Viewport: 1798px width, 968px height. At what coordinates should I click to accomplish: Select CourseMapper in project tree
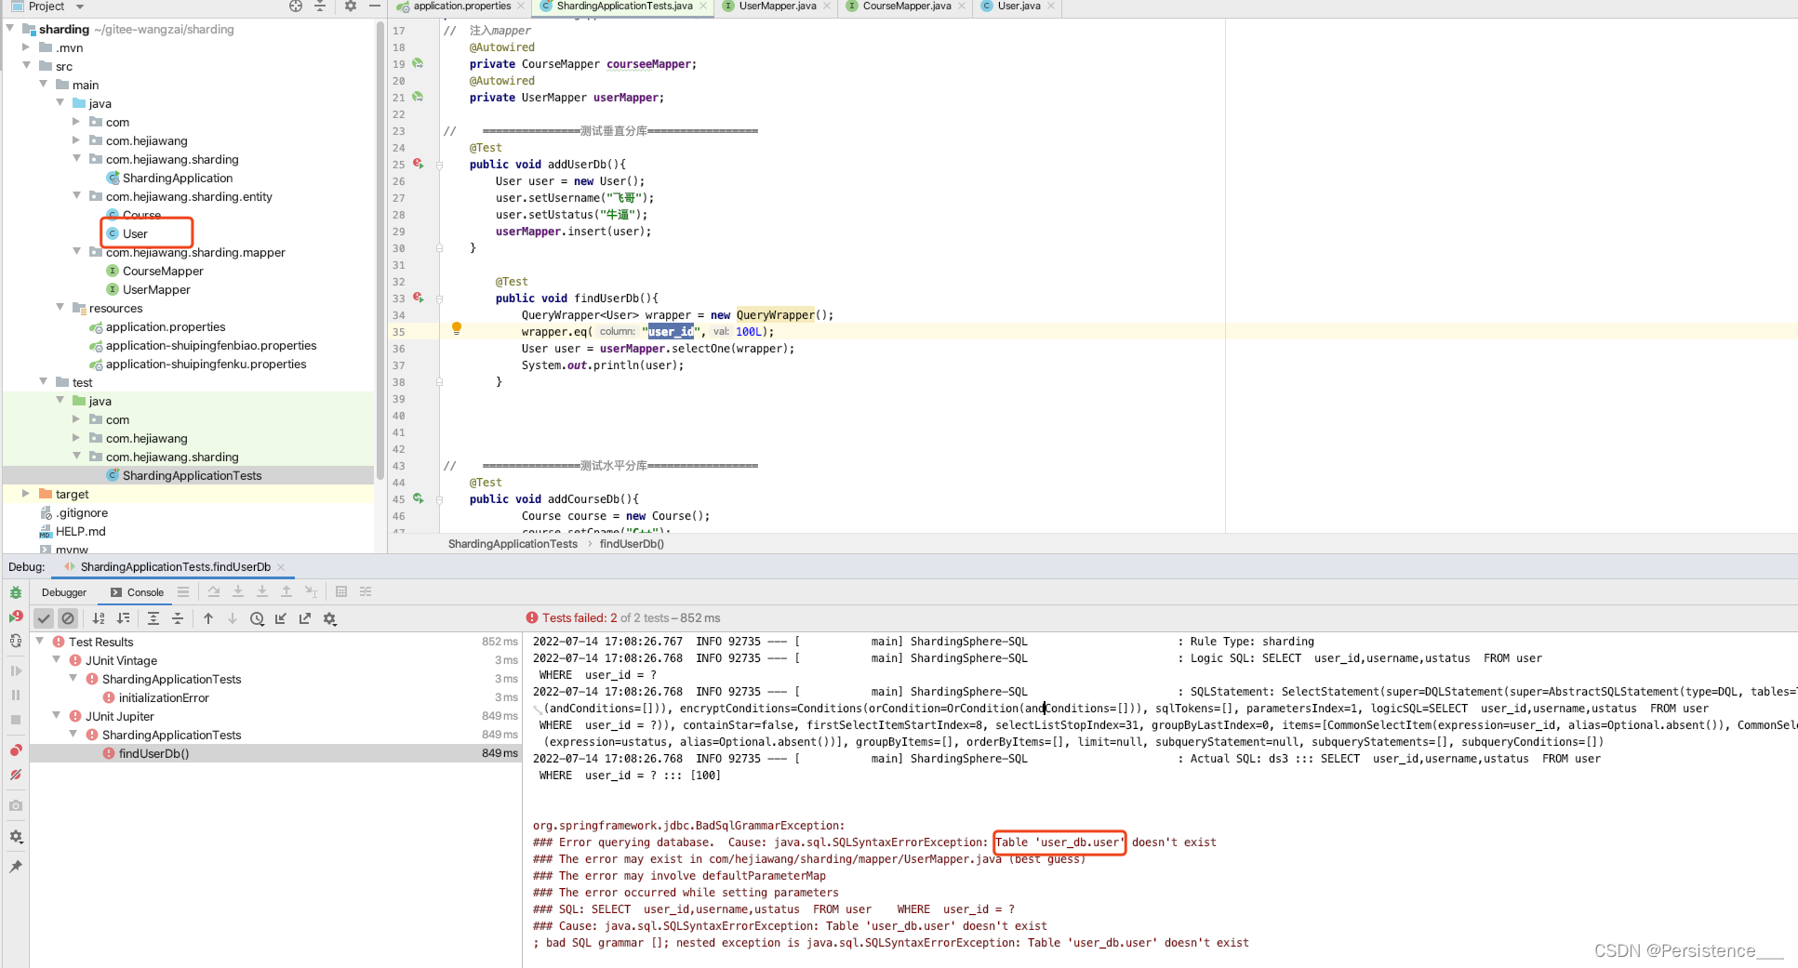click(163, 271)
